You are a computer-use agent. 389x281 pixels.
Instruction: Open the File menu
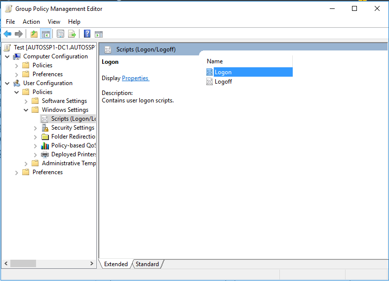[10, 22]
